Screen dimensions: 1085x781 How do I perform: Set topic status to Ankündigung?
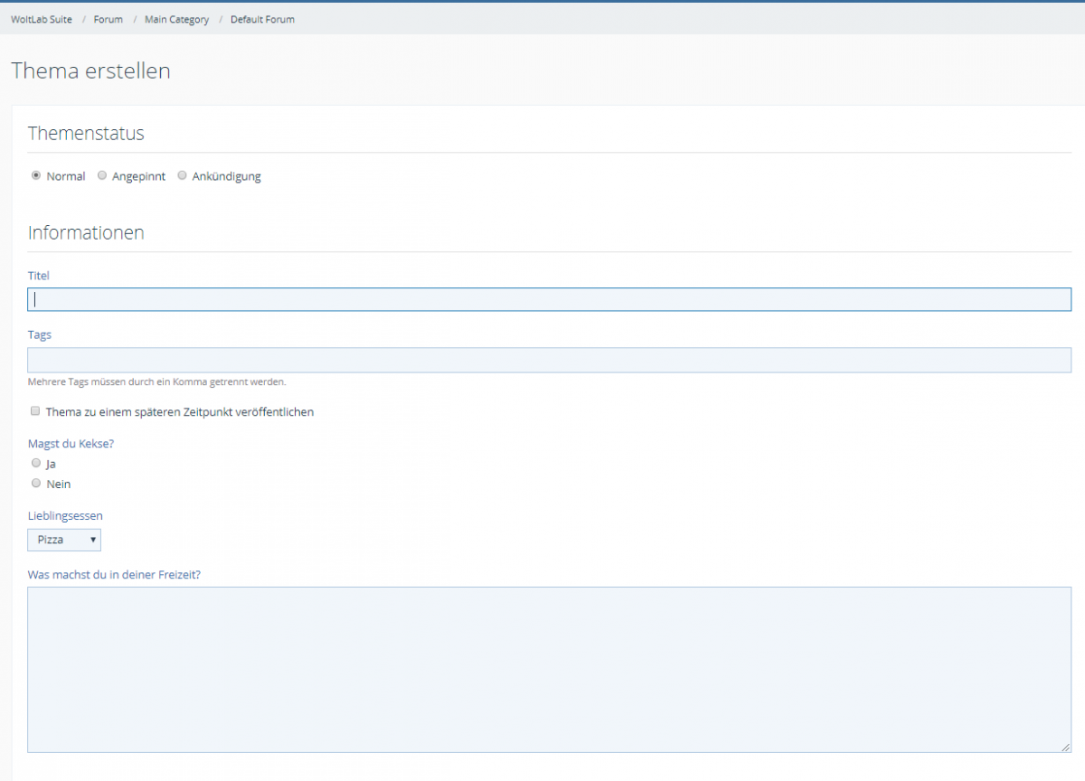point(182,175)
